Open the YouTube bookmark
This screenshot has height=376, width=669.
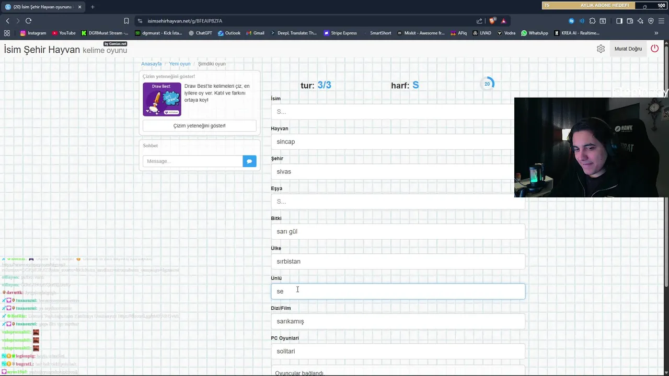click(64, 33)
